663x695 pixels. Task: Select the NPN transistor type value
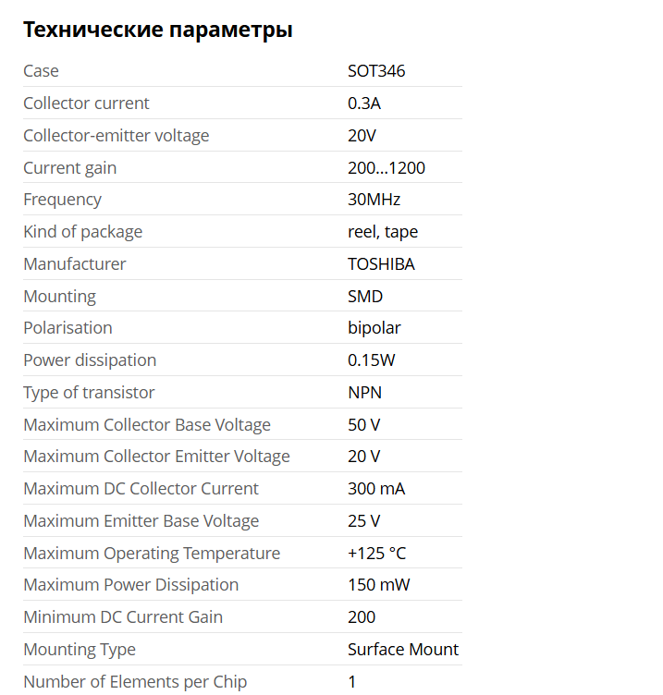coord(364,393)
